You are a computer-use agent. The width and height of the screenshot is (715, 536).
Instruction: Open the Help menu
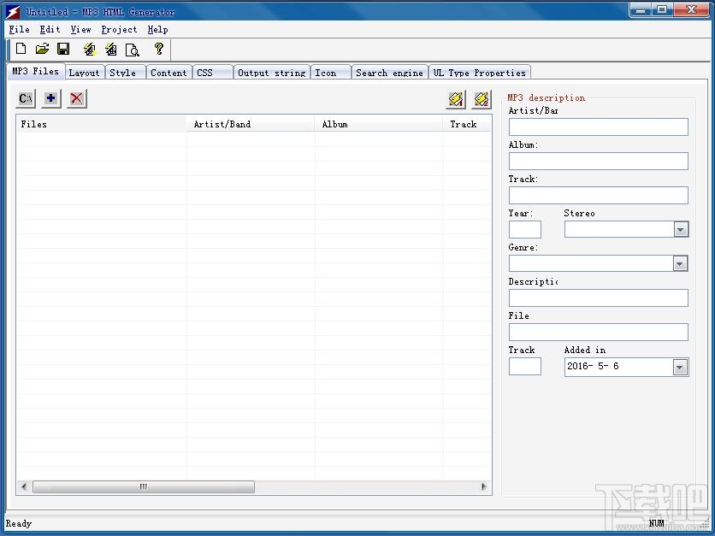tap(157, 30)
